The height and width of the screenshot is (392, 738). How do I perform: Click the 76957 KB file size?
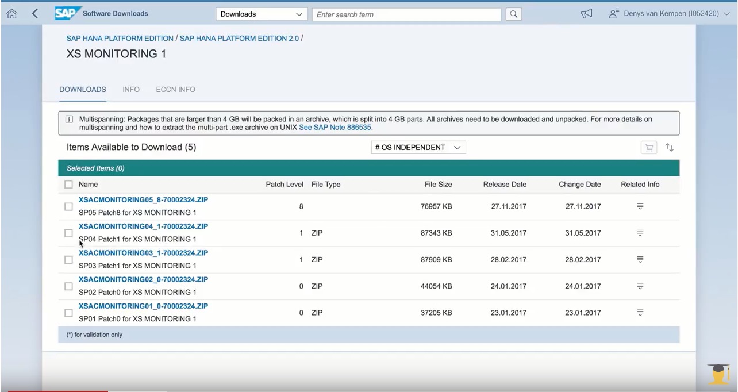(436, 206)
